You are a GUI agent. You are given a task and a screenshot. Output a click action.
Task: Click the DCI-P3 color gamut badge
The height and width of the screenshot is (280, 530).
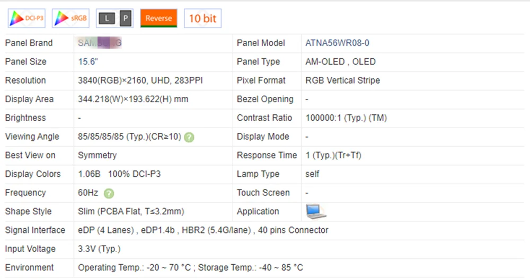[26, 19]
